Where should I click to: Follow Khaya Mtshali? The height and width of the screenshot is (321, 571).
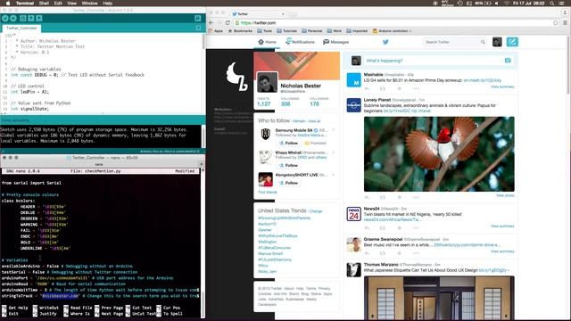coord(288,165)
